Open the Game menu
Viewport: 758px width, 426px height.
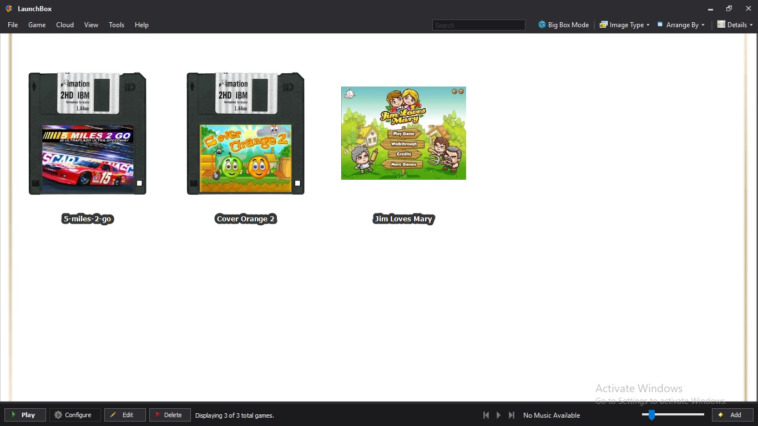coord(37,25)
